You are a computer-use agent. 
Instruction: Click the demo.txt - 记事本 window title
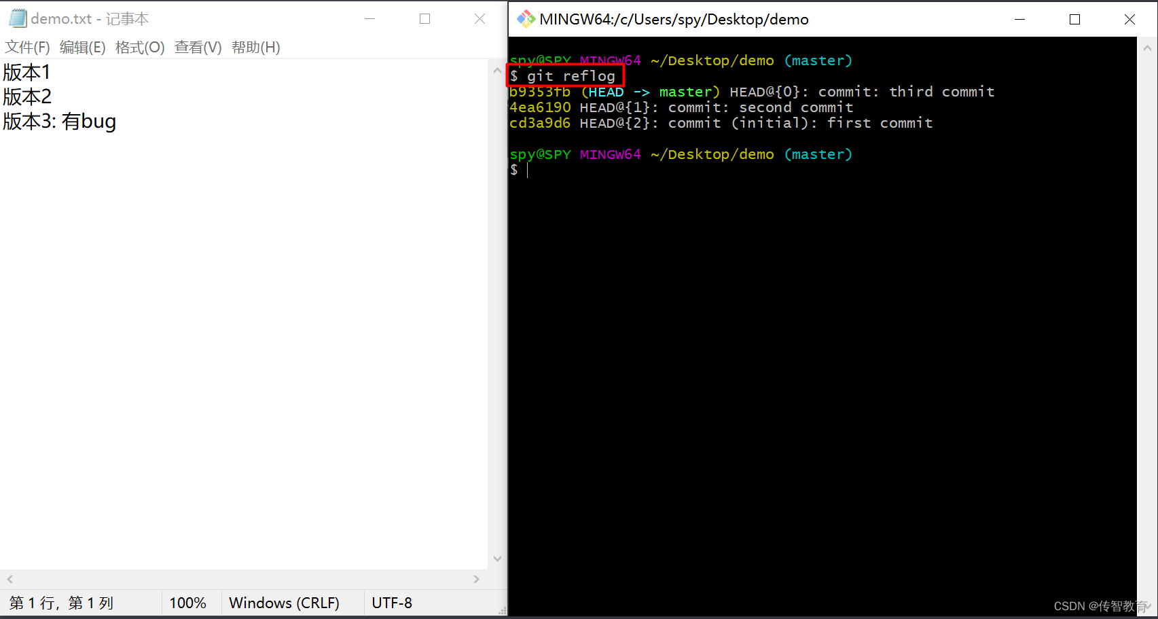[x=90, y=19]
